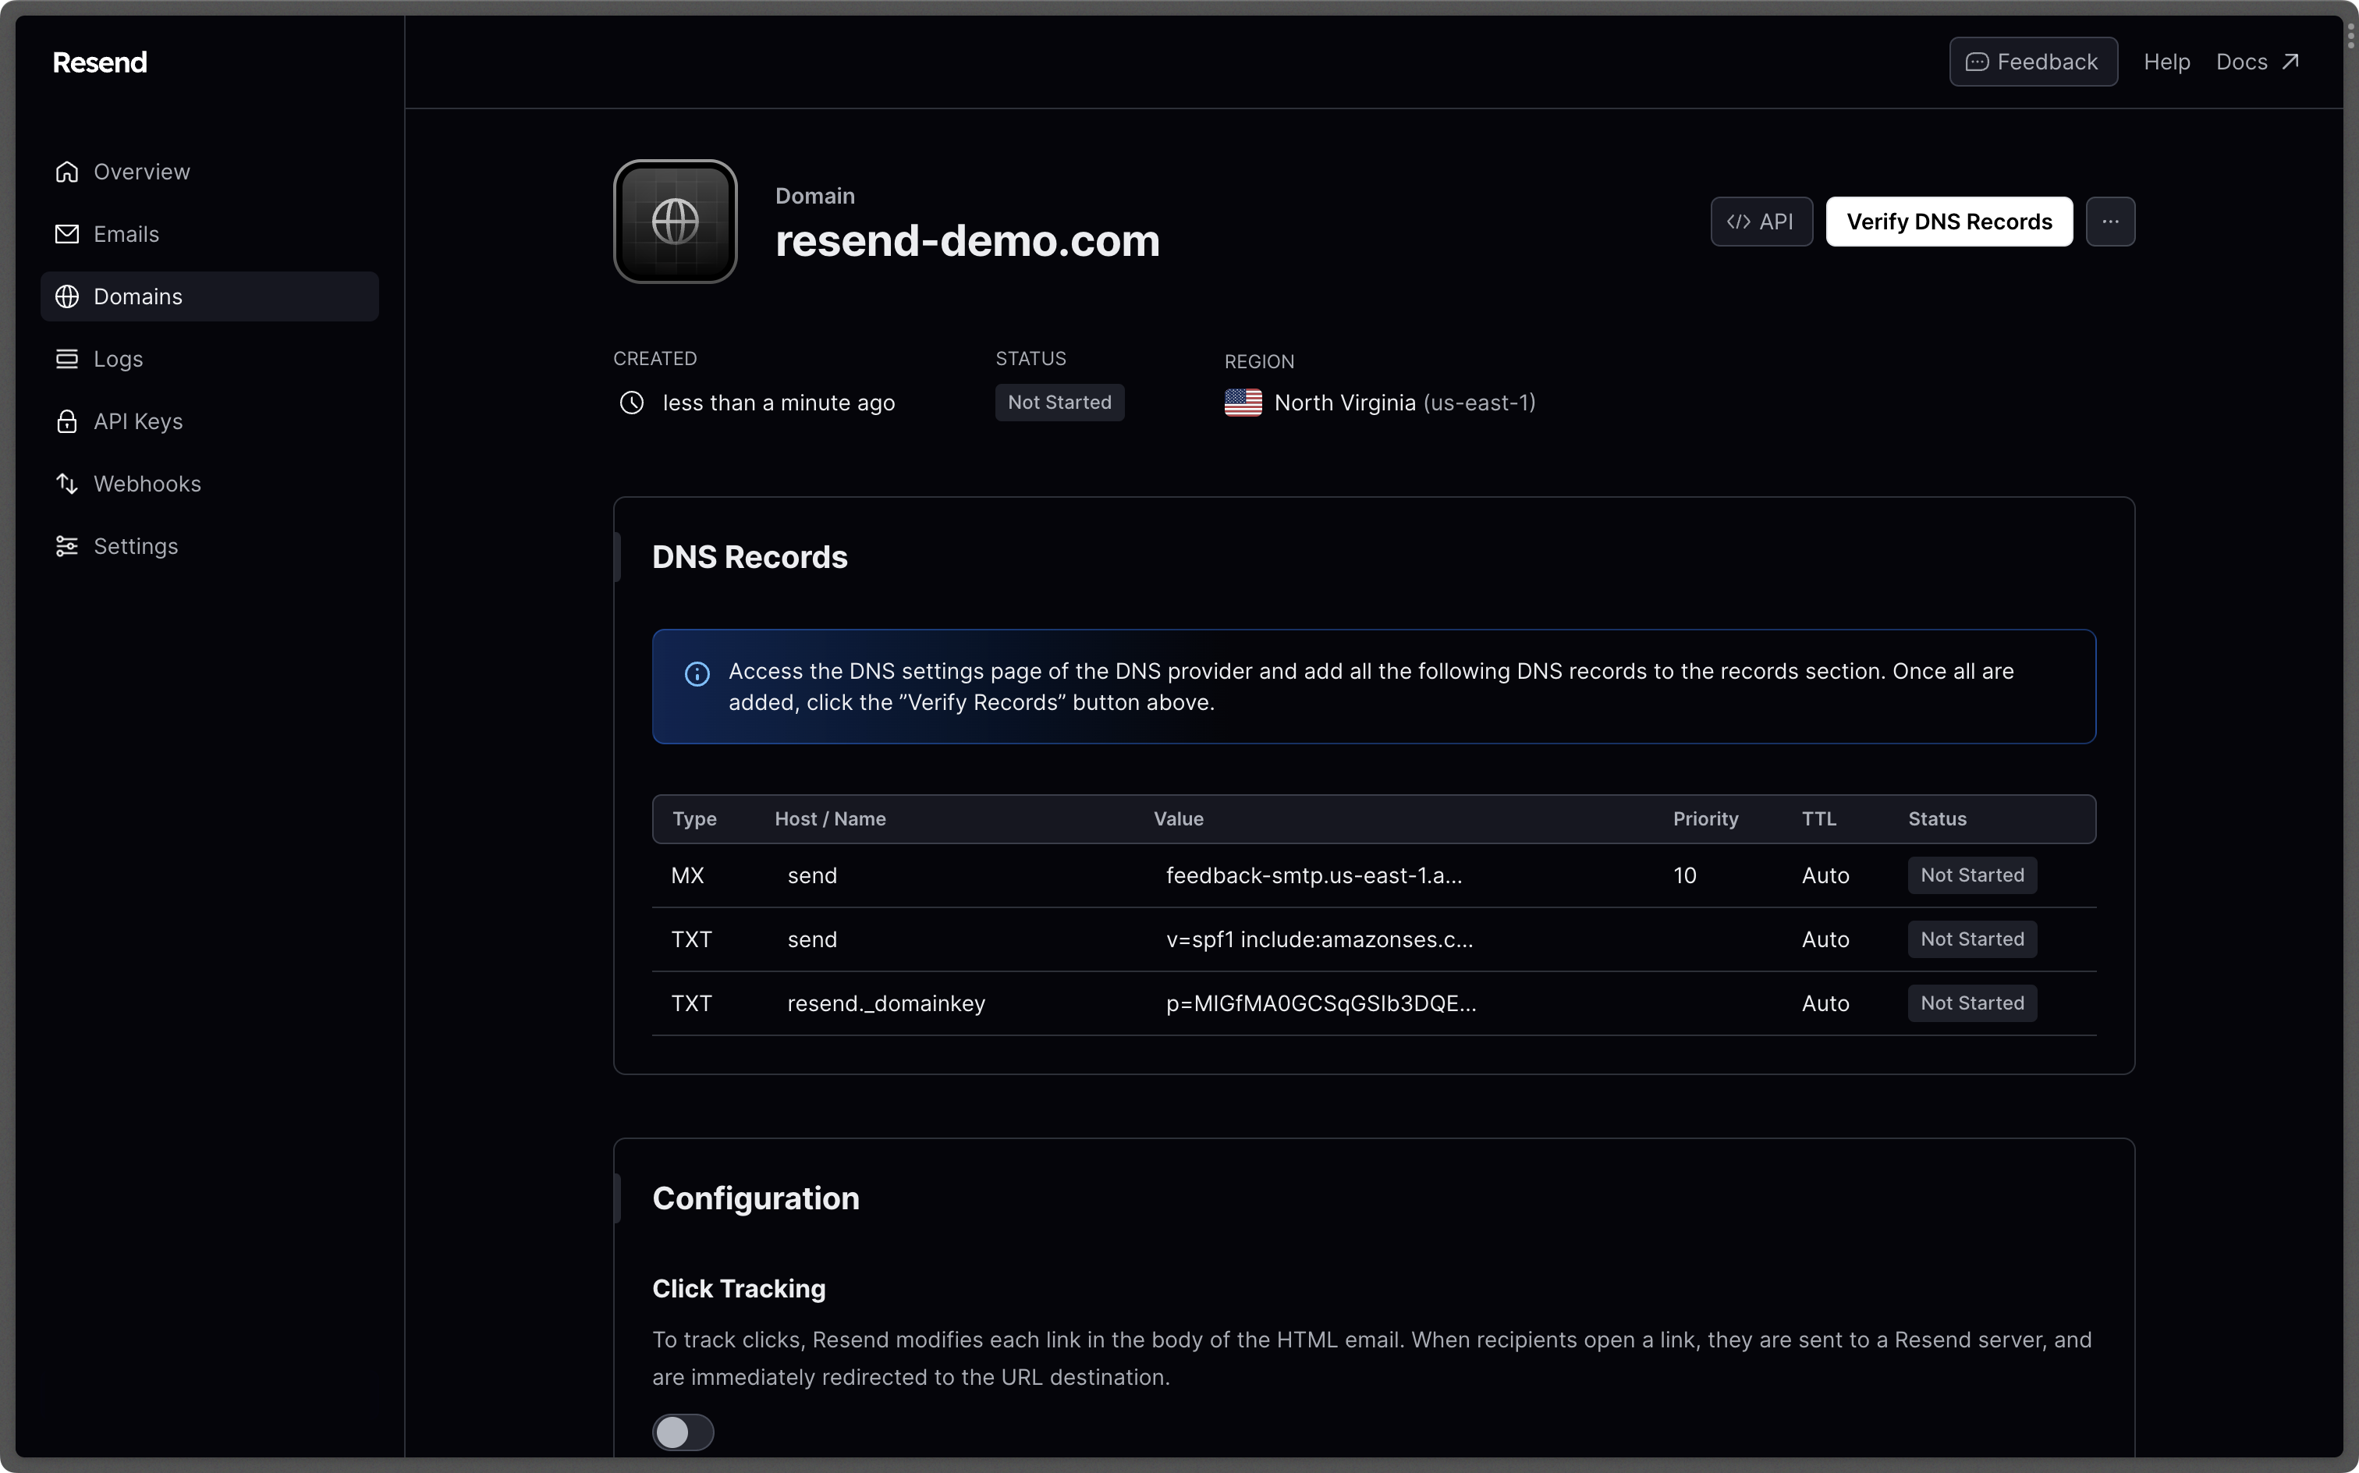Click Not Started badge in domainkey row
This screenshot has height=1473, width=2359.
[1972, 1003]
